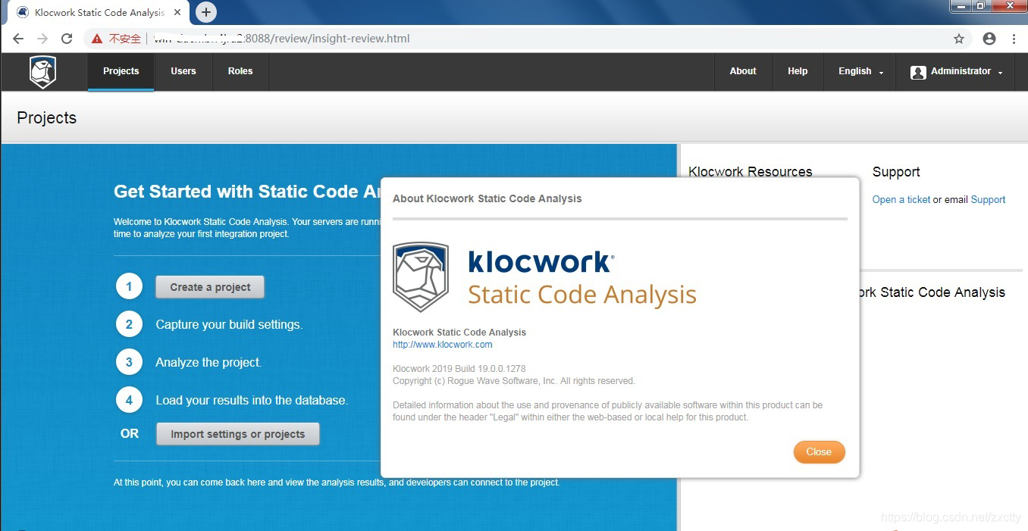Image resolution: width=1028 pixels, height=531 pixels.
Task: Restore down the browser window
Action: pyautogui.click(x=981, y=6)
